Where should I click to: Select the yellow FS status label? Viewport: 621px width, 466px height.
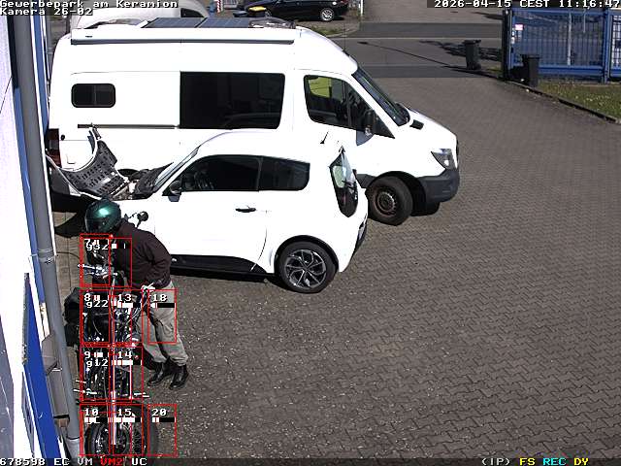click(x=527, y=461)
